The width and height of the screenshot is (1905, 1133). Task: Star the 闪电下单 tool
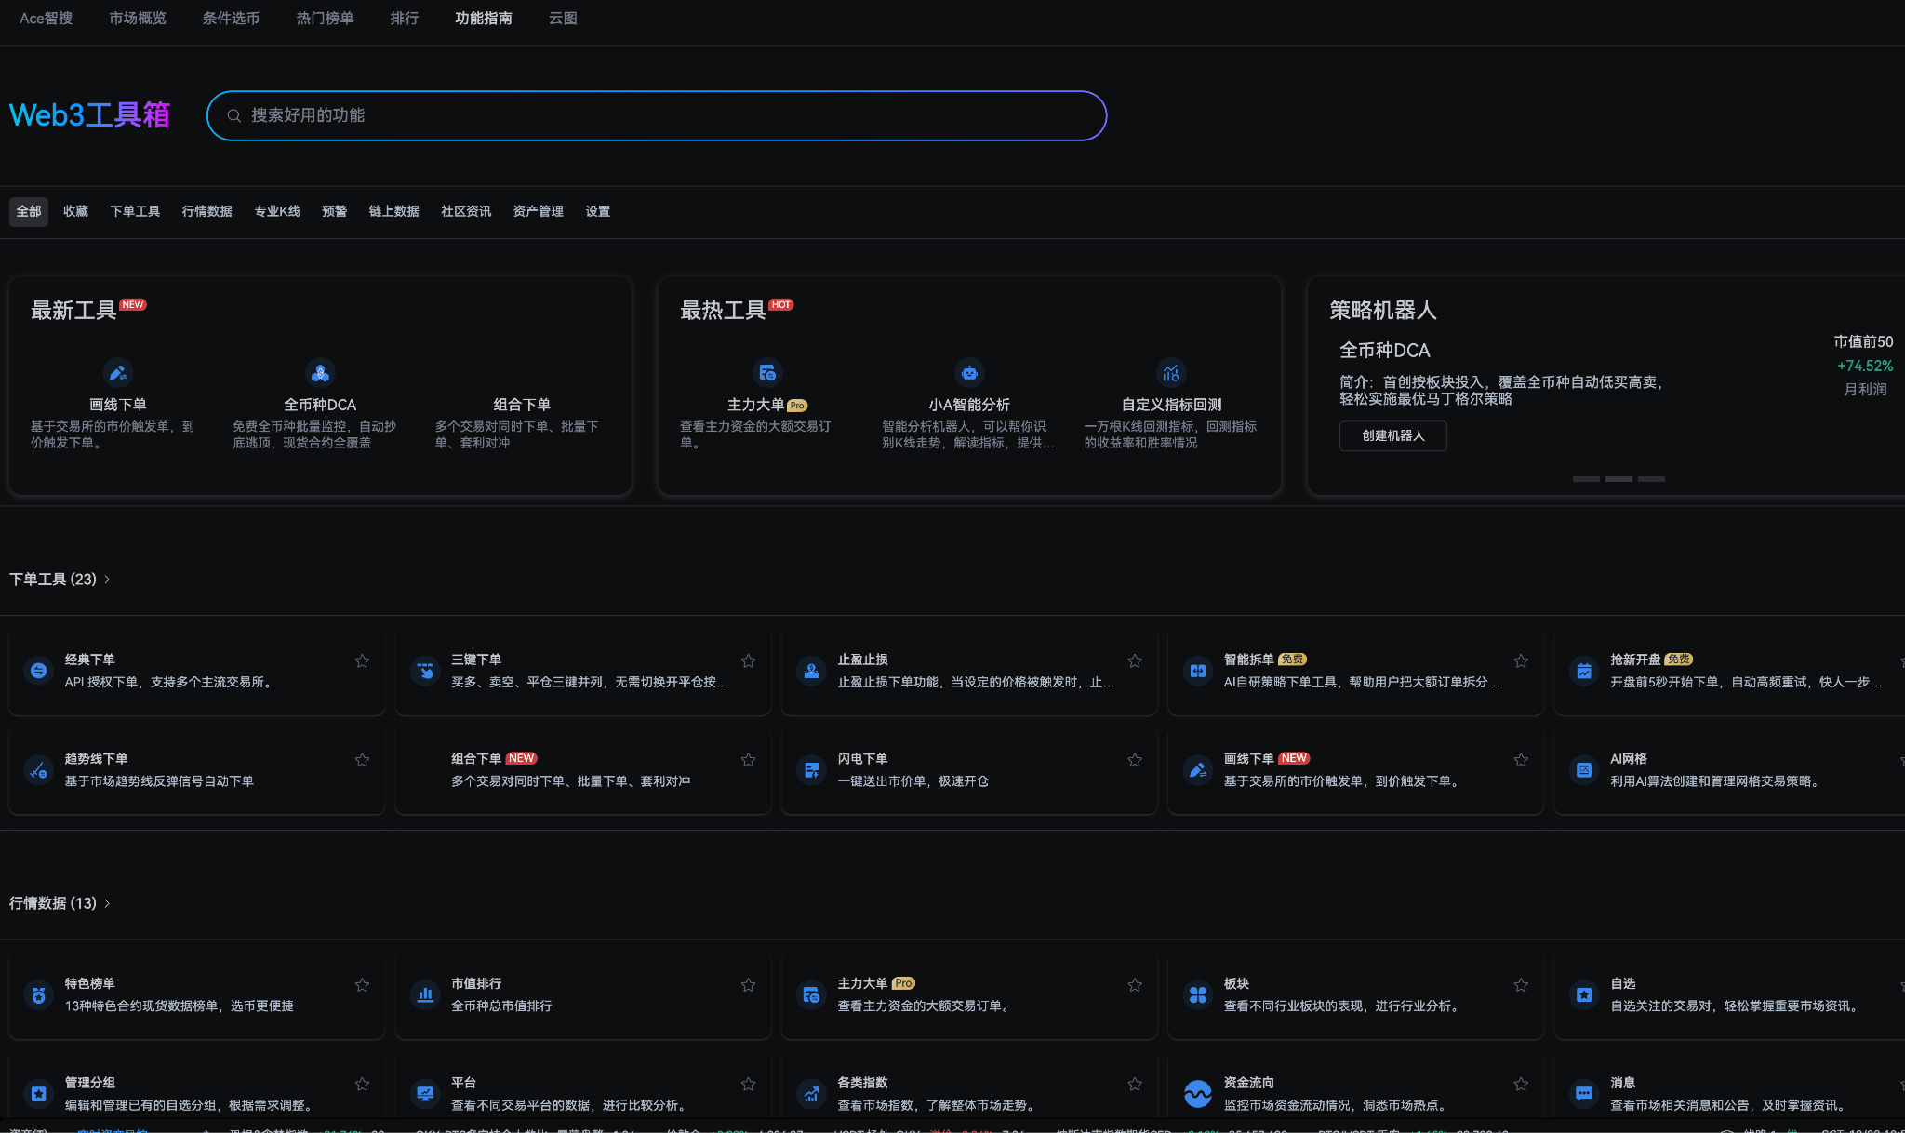pos(1135,761)
